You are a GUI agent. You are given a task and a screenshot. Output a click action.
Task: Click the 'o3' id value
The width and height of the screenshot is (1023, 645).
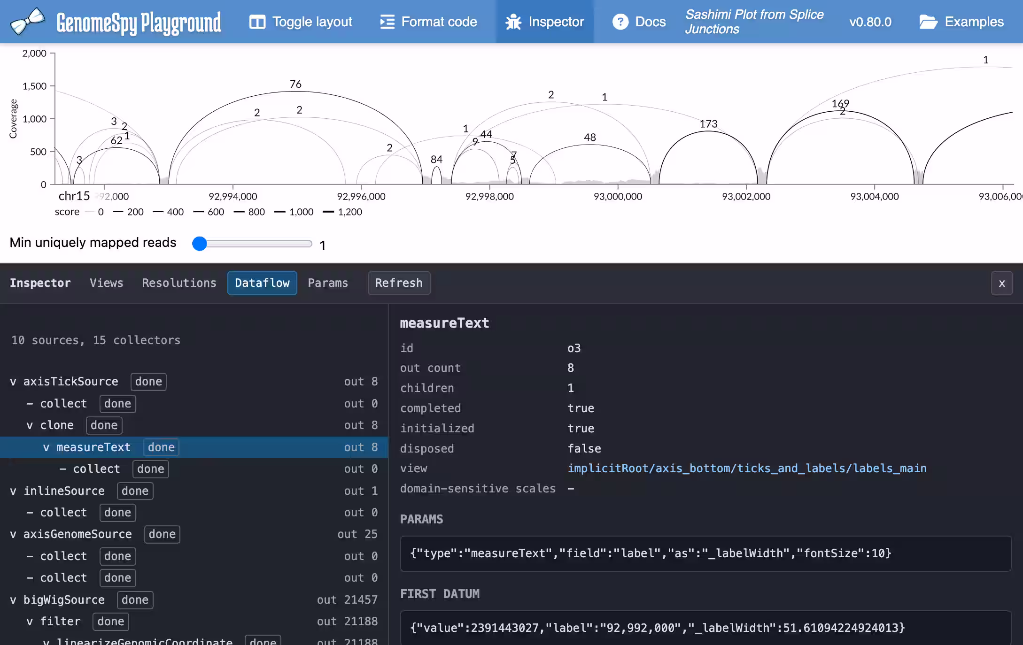pos(574,348)
